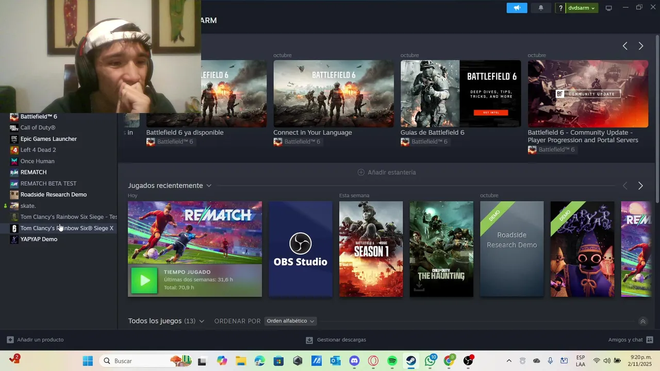Advance the recent games shelf right arrow
660x371 pixels.
coord(640,185)
